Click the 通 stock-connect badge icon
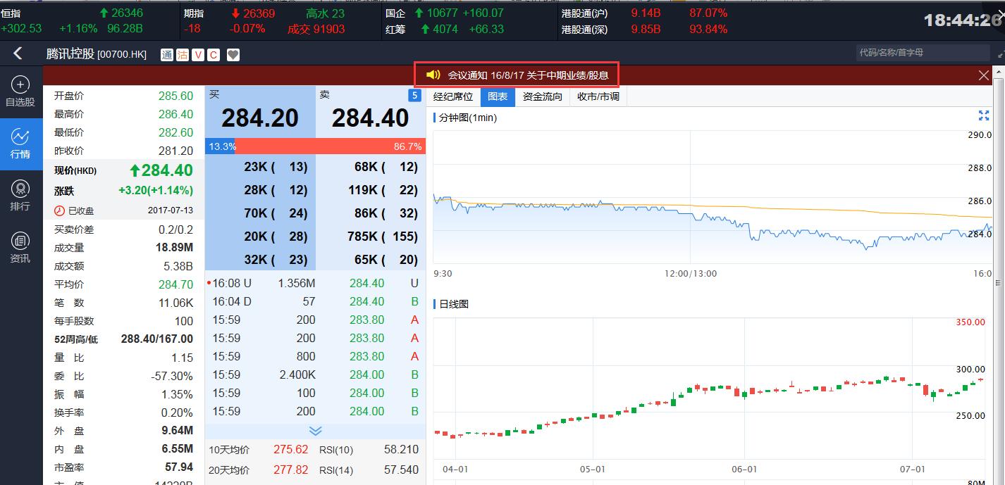 (x=167, y=53)
